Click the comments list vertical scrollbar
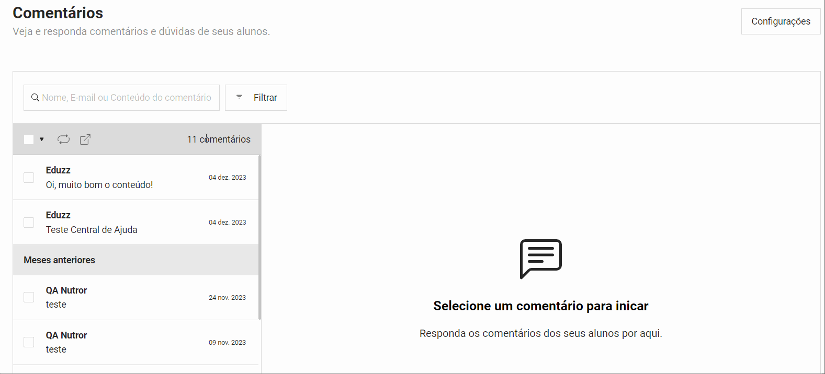Viewport: 825px width, 374px height. point(259,235)
